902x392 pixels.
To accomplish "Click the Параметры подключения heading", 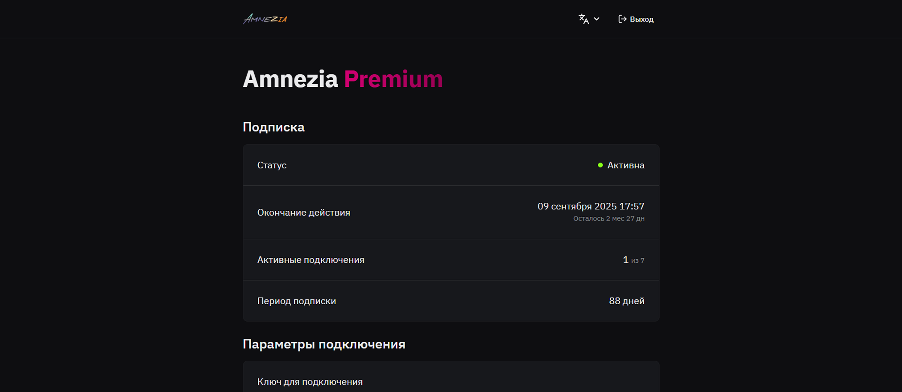I will click(x=324, y=344).
